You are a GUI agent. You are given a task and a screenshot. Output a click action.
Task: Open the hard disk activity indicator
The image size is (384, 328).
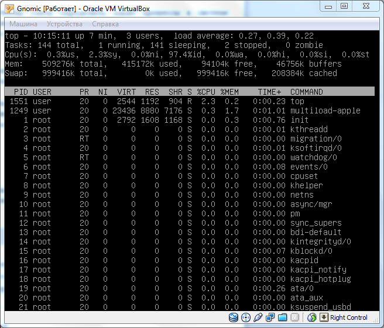[233, 317]
